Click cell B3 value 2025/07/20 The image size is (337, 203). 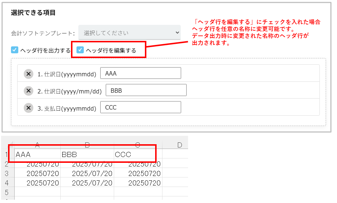pyautogui.click(x=87, y=173)
